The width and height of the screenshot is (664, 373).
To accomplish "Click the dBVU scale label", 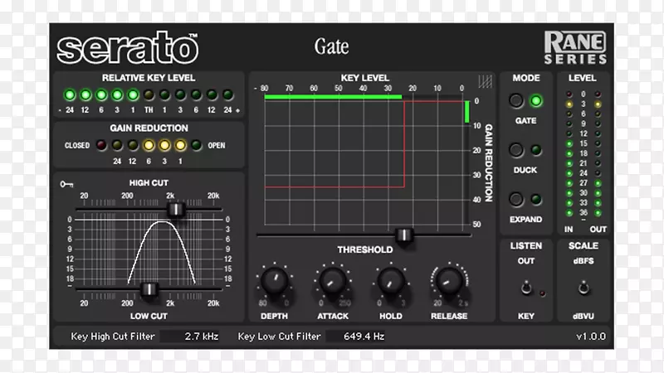I will pyautogui.click(x=583, y=317).
